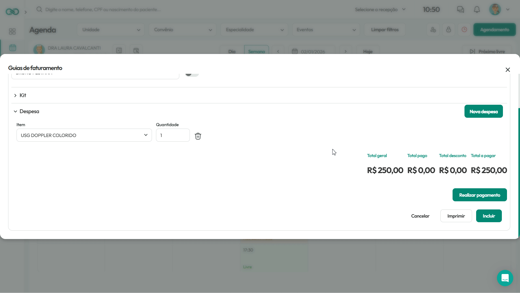Focus the Quantidade input field
This screenshot has width=520, height=293.
(x=173, y=135)
